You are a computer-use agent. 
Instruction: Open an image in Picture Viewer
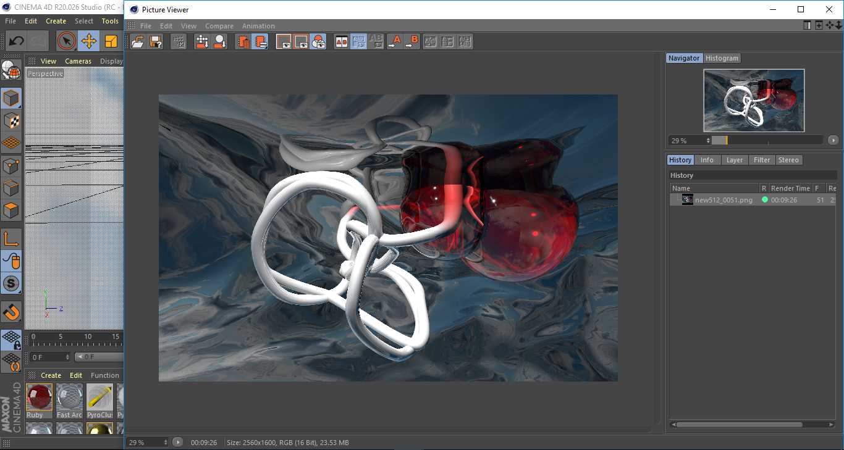(138, 41)
